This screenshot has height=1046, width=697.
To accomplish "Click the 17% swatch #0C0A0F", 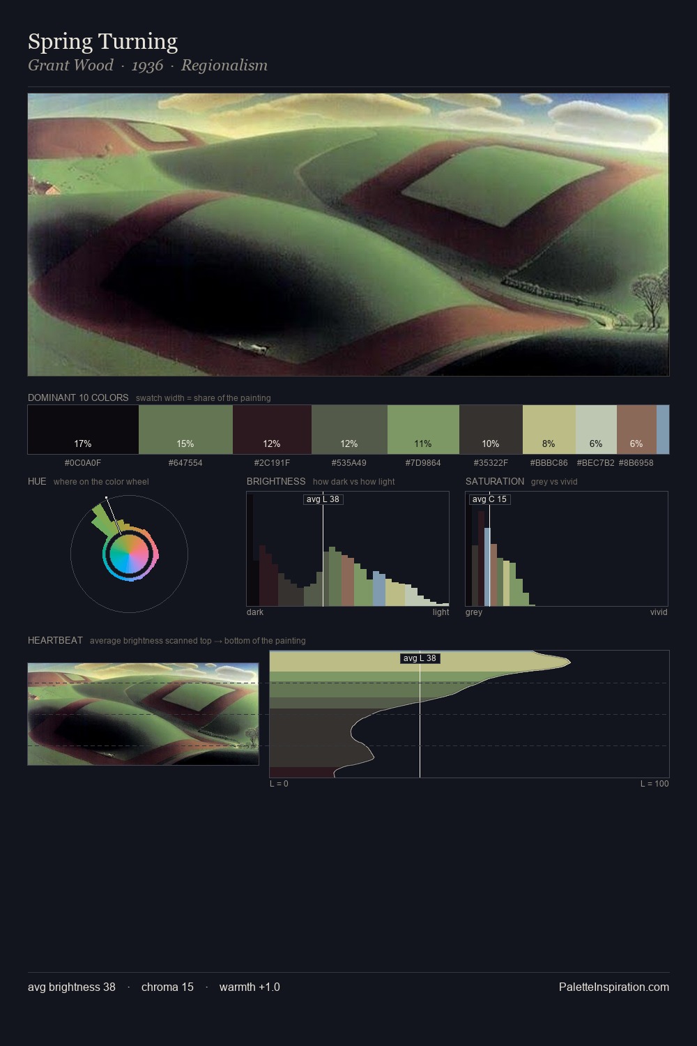I will pos(83,430).
